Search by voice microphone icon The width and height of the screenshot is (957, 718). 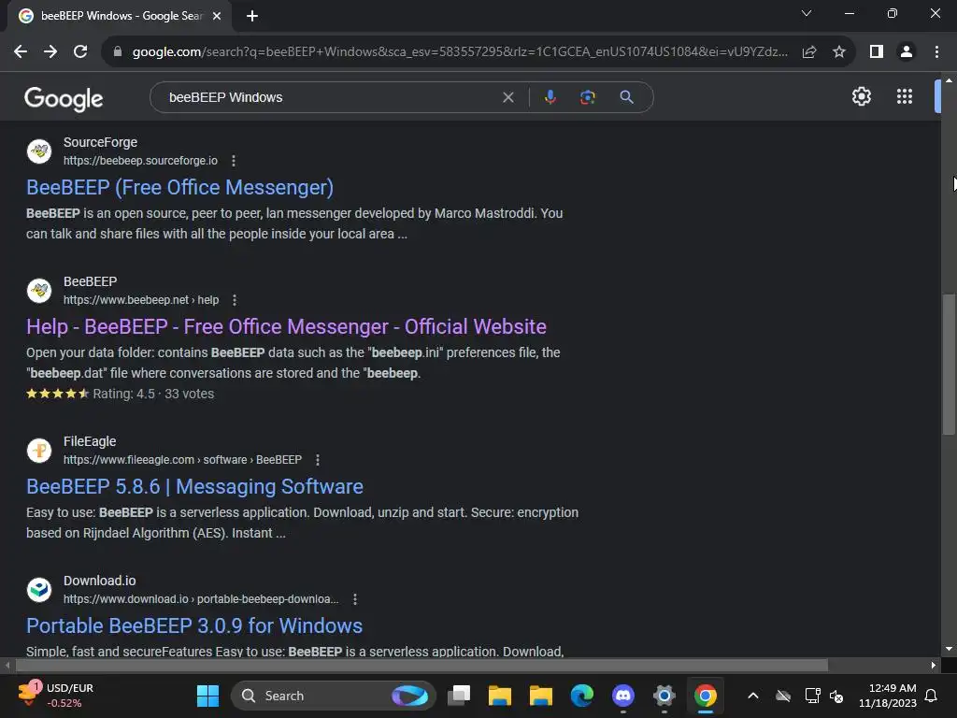click(x=550, y=97)
